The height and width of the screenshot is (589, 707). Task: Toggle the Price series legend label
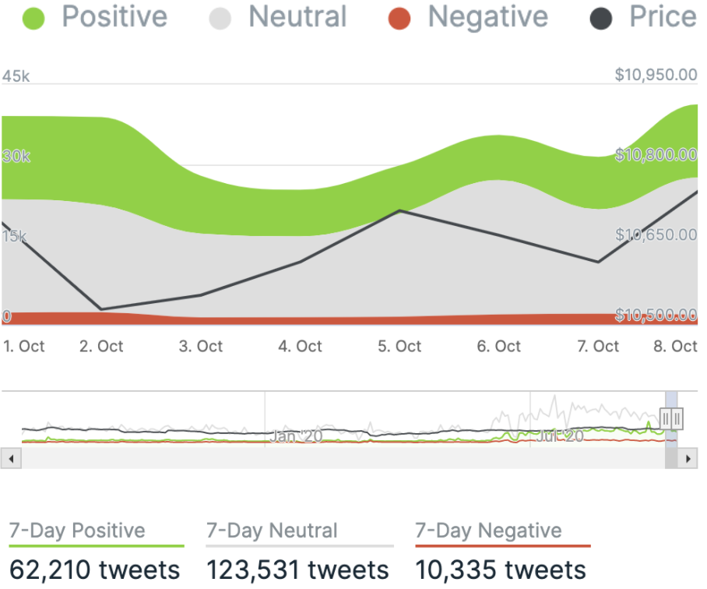[663, 17]
